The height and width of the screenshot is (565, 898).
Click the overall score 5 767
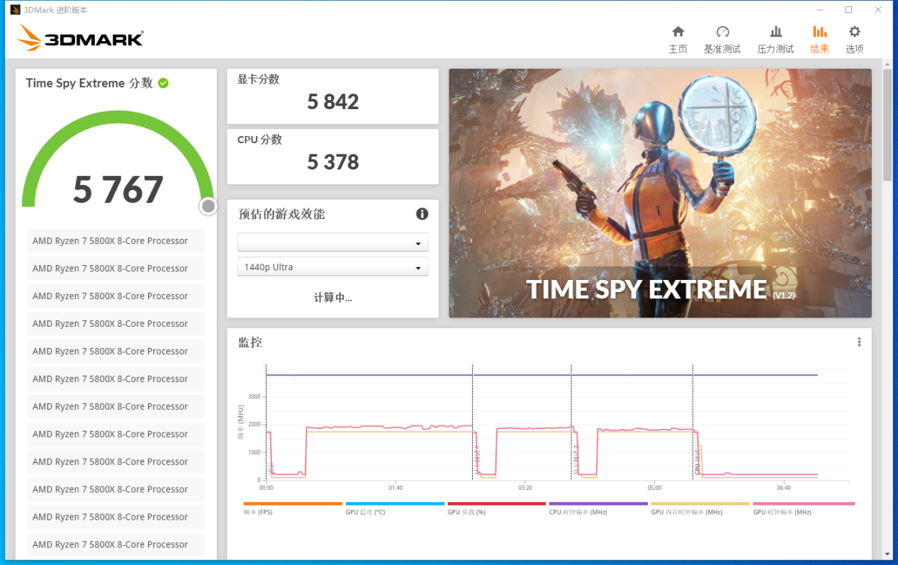coord(118,189)
